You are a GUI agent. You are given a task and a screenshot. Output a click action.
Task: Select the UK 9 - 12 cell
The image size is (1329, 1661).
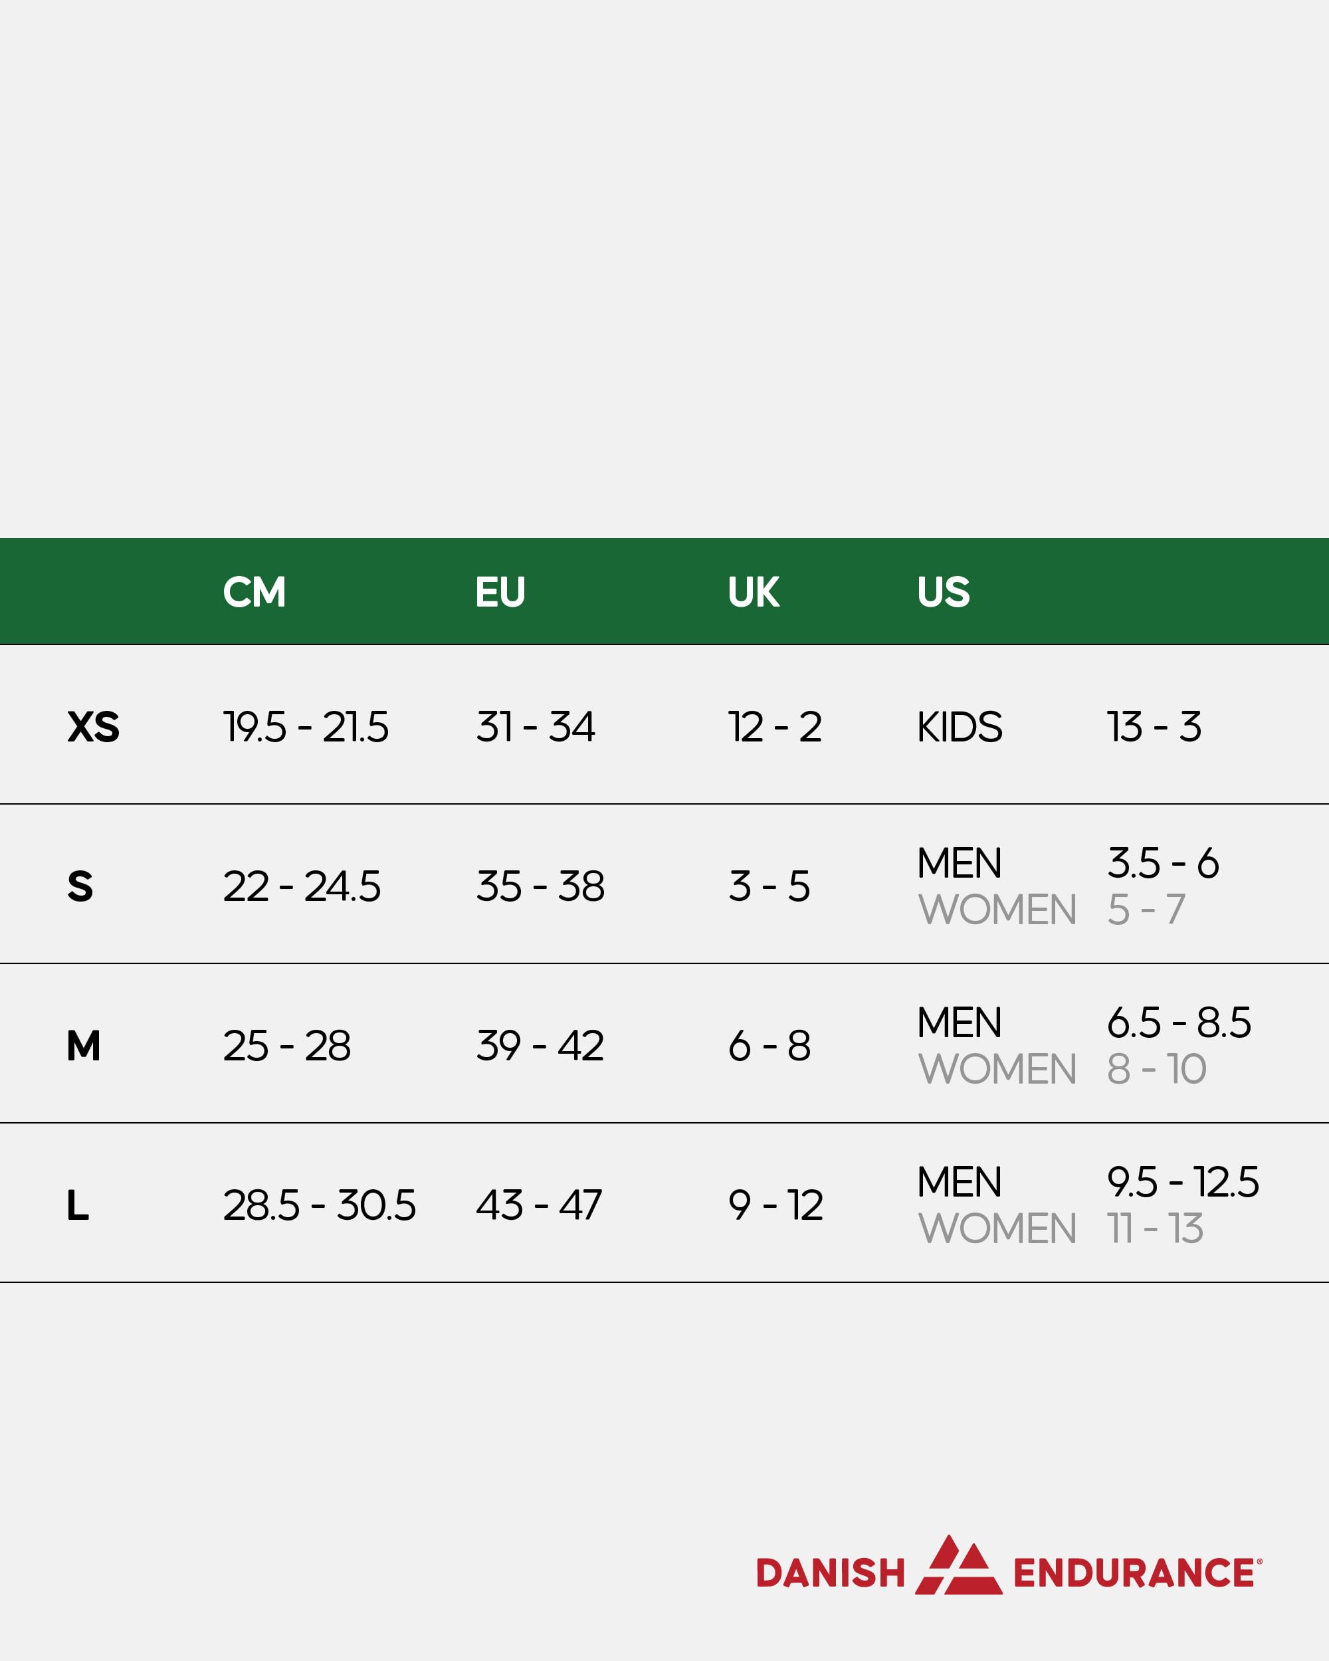(775, 1206)
